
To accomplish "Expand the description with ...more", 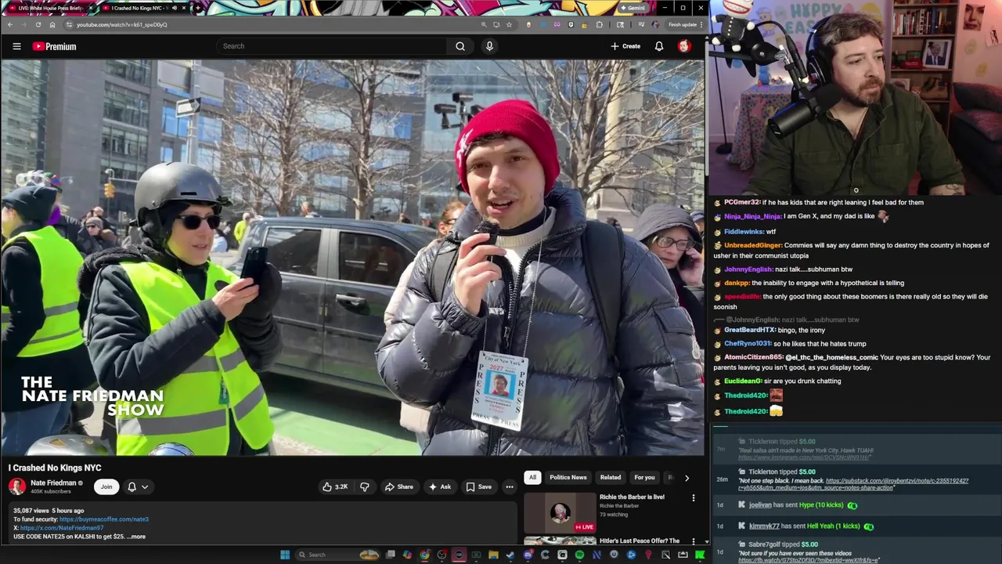I will [x=137, y=537].
